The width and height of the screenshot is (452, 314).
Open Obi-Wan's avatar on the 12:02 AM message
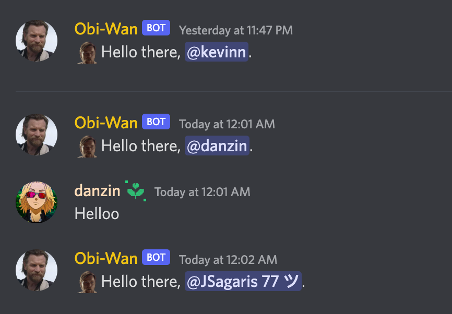coord(37,270)
